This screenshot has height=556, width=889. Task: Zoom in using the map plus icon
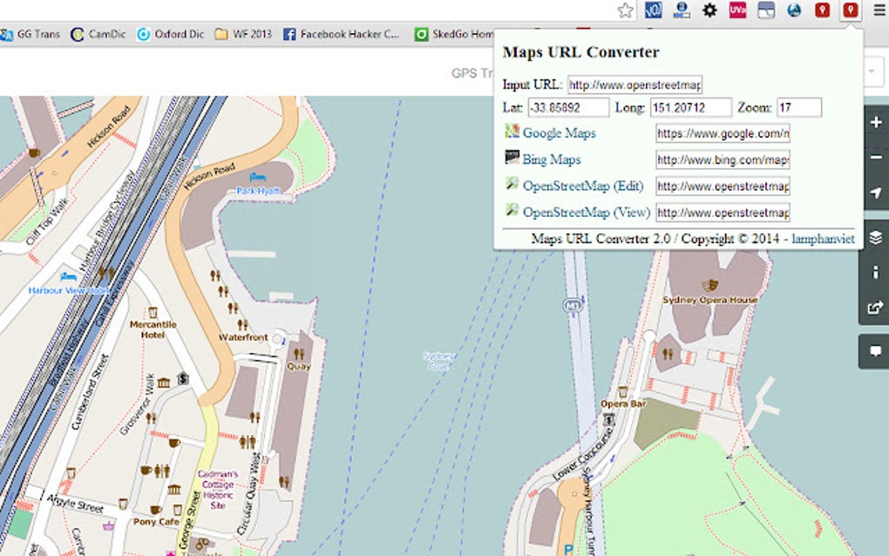(874, 123)
